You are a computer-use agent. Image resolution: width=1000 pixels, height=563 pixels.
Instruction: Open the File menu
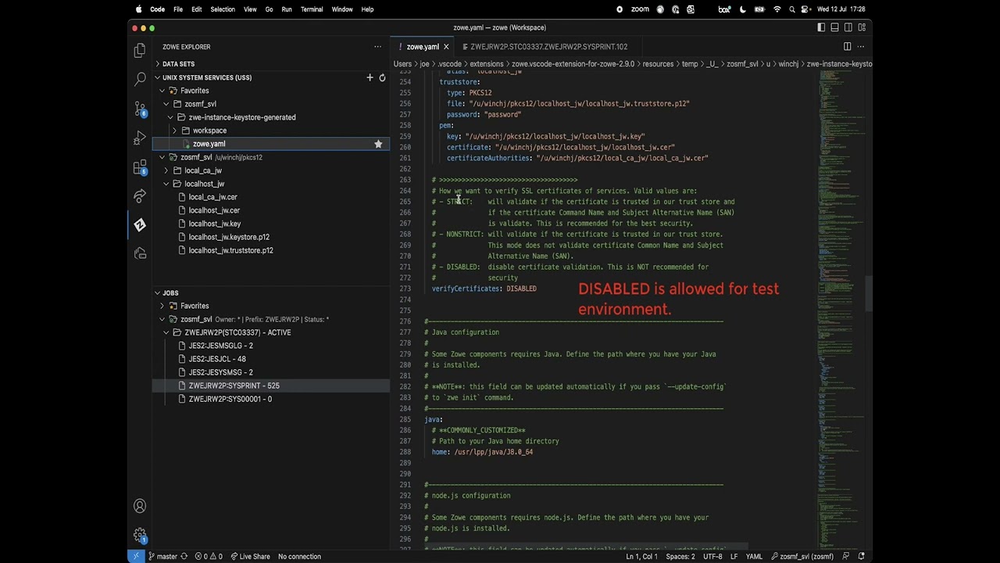pos(178,9)
